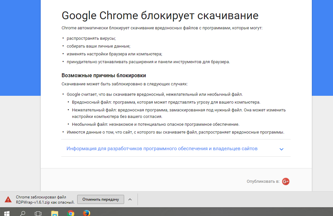
Task: Click bullet изменять настройки браузера или компьютера
Action: (114, 54)
